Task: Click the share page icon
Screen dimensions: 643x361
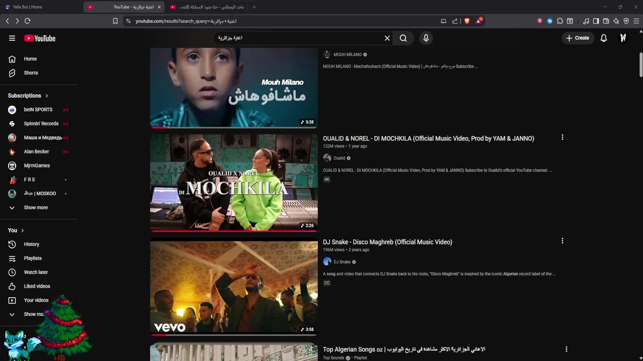Action: [x=455, y=21]
